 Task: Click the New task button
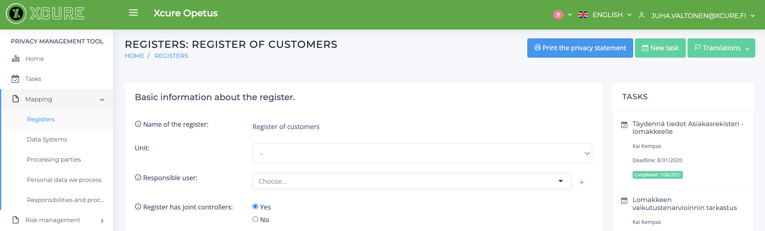[x=660, y=48]
